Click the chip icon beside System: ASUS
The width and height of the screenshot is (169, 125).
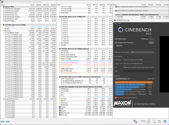[x=4, y=7]
